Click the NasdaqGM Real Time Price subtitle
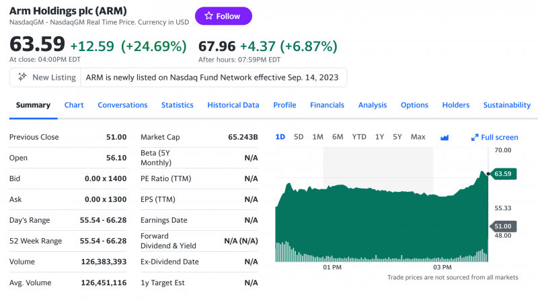 point(99,22)
